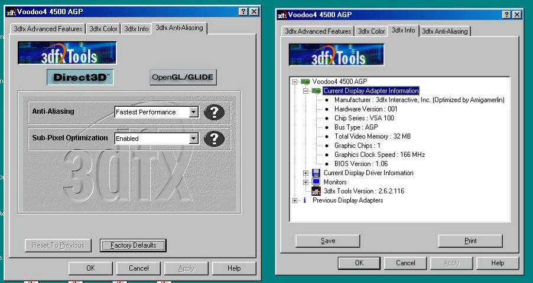Click Help in the 3dfx Info window

(x=498, y=263)
